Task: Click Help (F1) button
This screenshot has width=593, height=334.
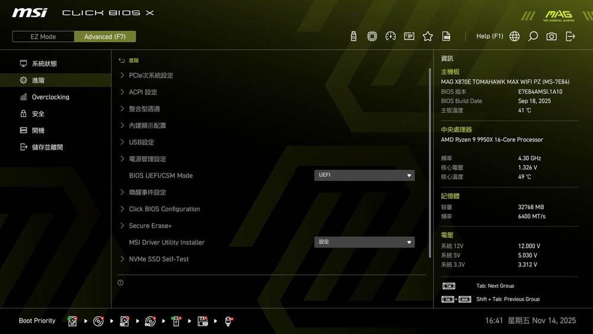Action: coord(489,37)
